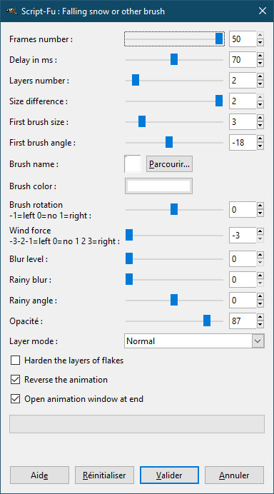Click the Delay in ms slider handle
The width and height of the screenshot is (274, 494).
point(174,59)
